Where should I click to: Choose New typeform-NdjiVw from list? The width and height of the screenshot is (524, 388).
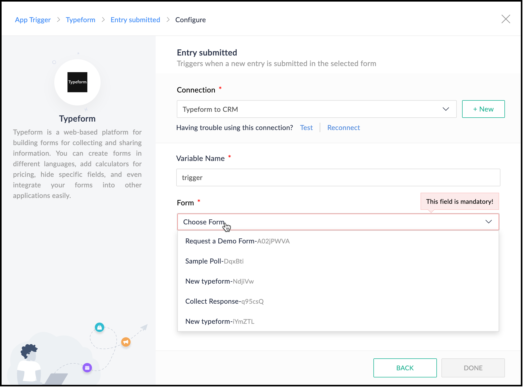coord(219,281)
